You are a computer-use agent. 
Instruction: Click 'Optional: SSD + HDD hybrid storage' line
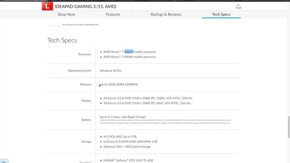coord(127,147)
